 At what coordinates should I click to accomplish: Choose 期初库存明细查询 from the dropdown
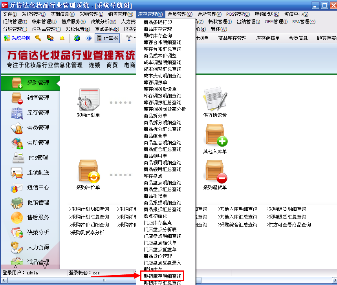[163, 276]
